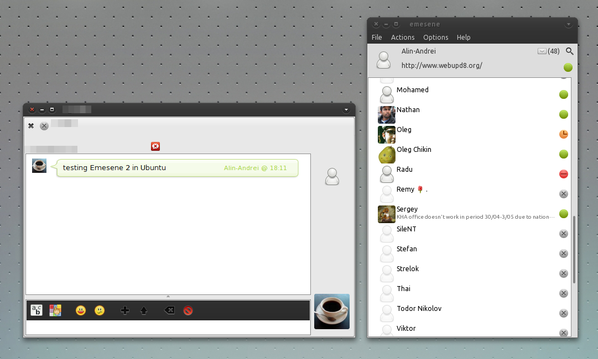Close chat tab with the round X button
Screen dimensions: 598x359
44,126
